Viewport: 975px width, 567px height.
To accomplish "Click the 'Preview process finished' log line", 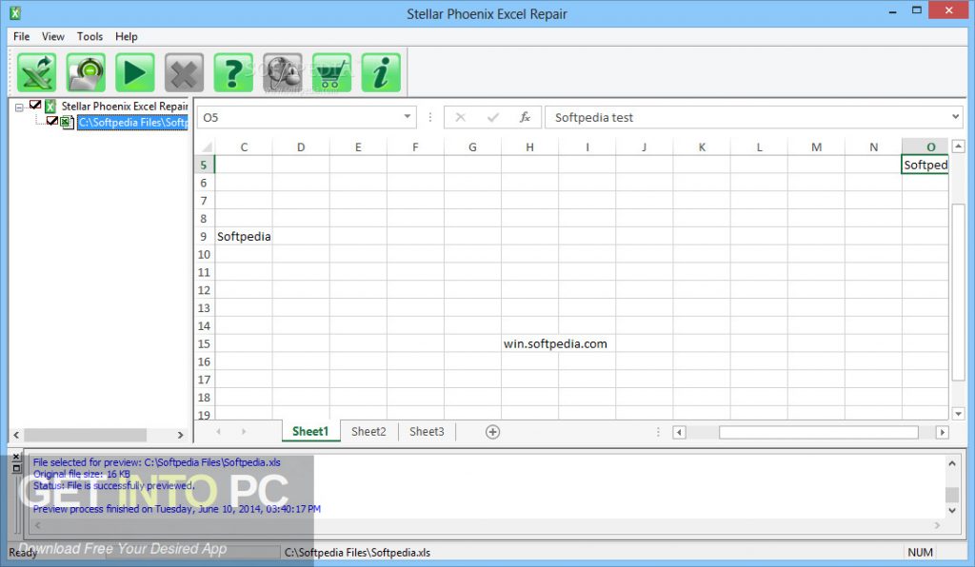I will [176, 509].
